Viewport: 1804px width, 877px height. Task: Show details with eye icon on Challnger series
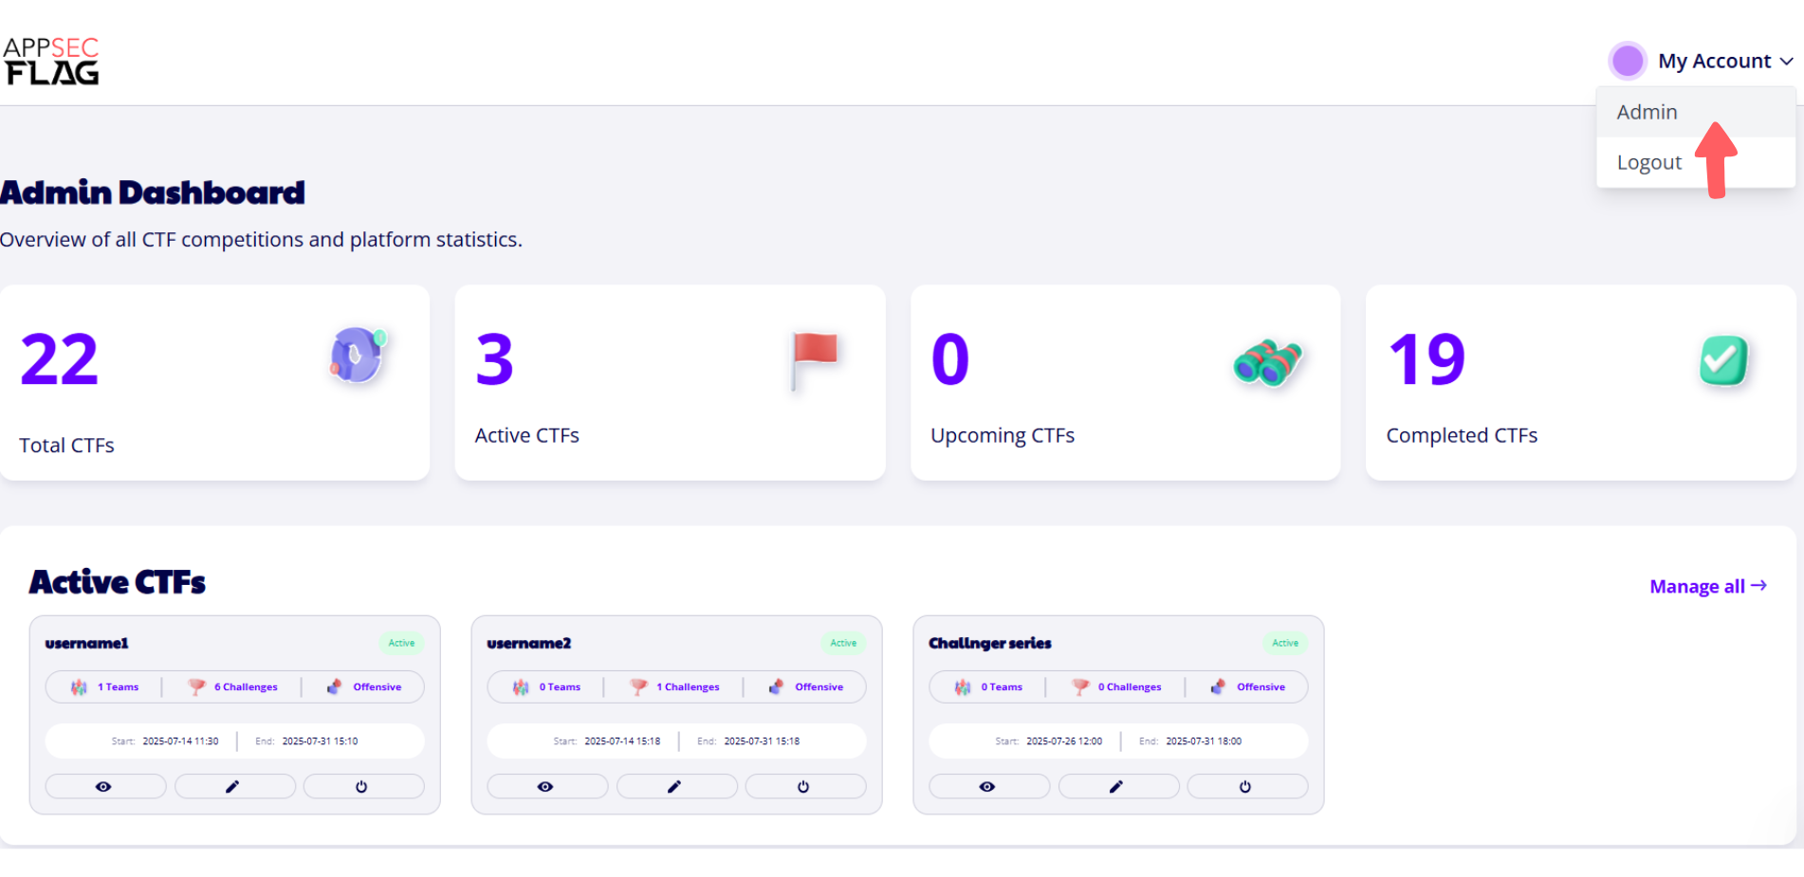click(989, 786)
